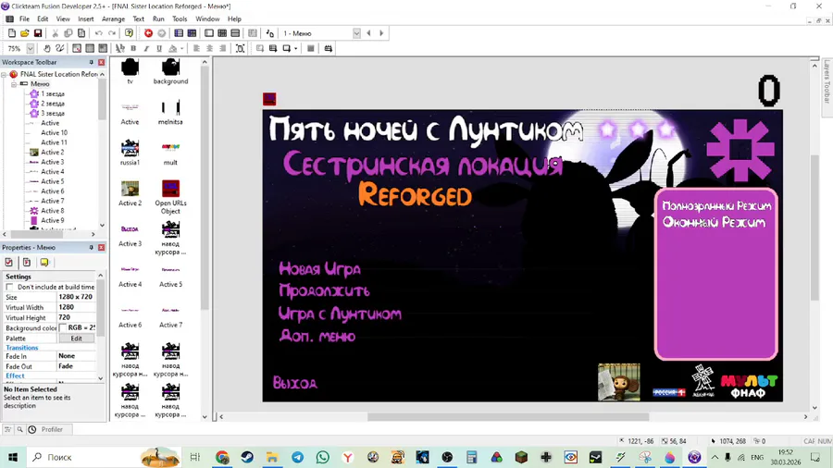This screenshot has width=833, height=468.
Task: Open the zoom 75% dropdown
Action: 31,48
